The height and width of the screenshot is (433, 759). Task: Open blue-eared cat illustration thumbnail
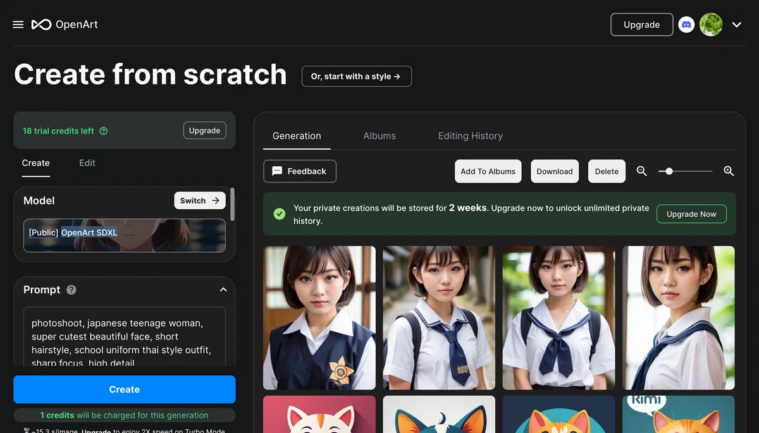(439, 415)
